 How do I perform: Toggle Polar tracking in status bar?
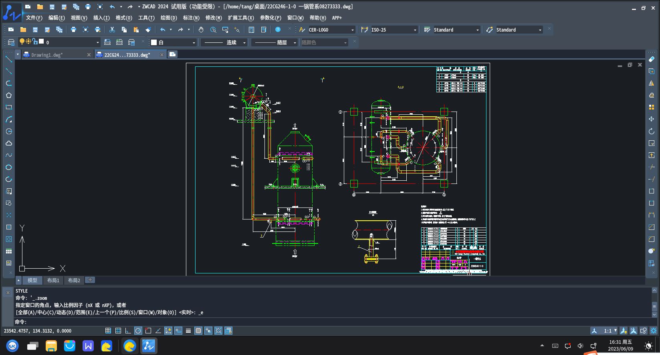(138, 331)
